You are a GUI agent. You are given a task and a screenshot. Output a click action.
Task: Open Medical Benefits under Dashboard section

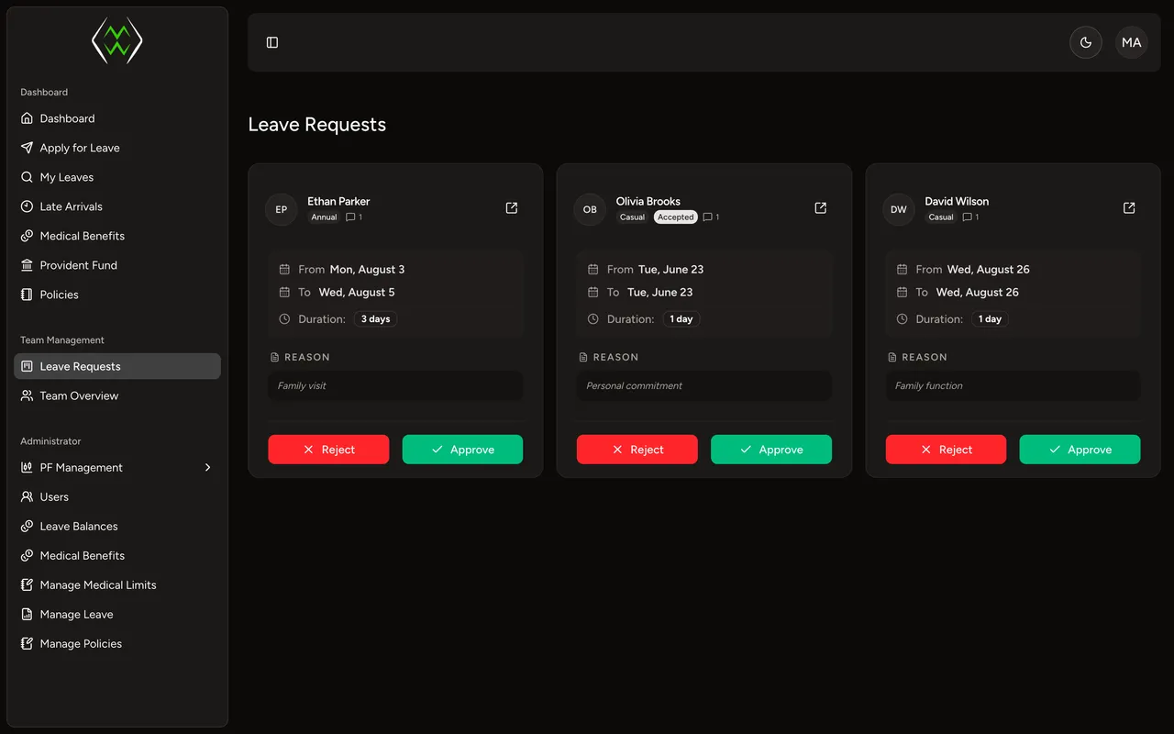pyautogui.click(x=117, y=236)
